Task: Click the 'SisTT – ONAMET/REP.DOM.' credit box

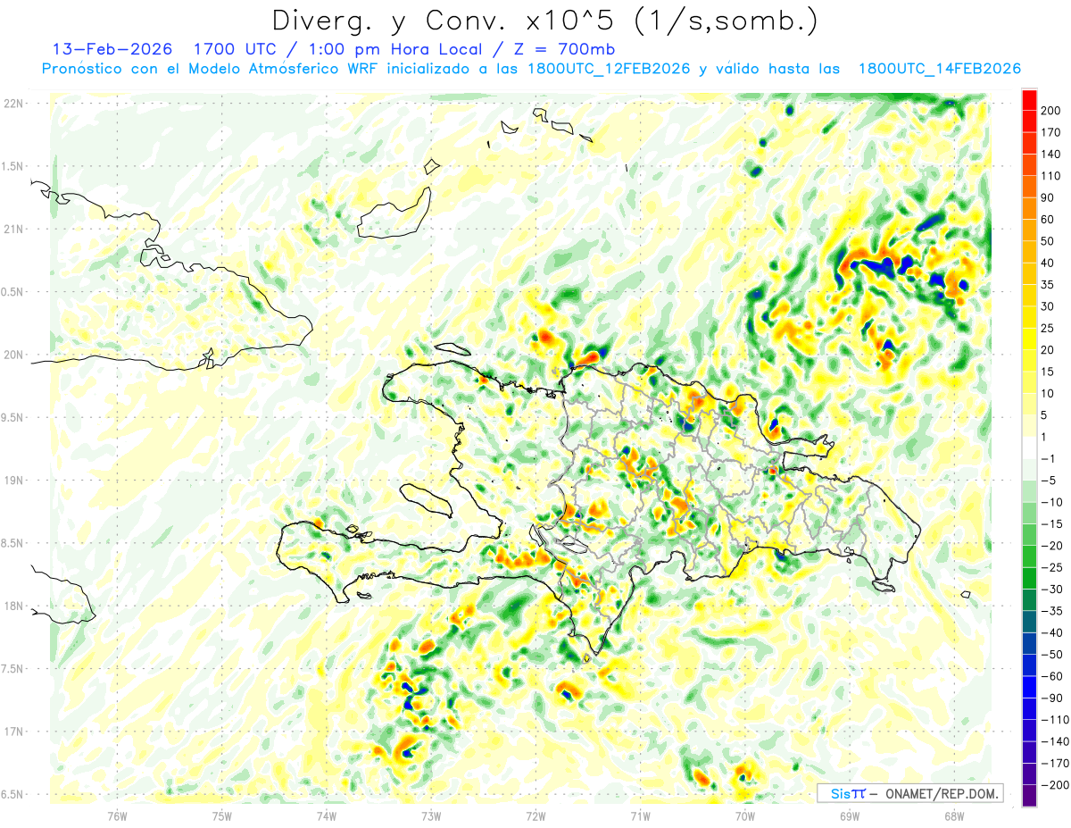Action: (x=909, y=793)
